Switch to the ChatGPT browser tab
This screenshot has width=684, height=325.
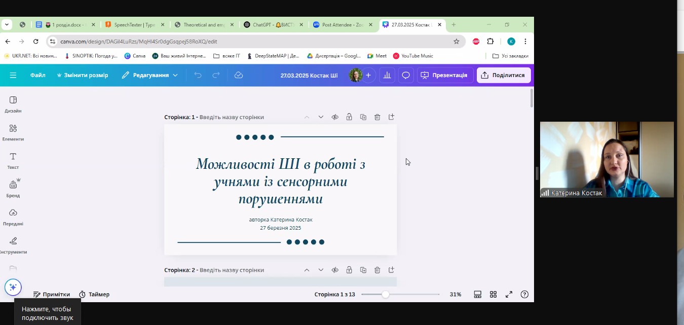[273, 24]
